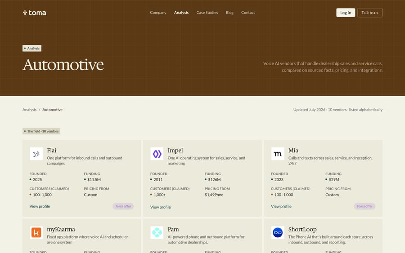Select the Automotive breadcrumb item
Image resolution: width=405 pixels, height=253 pixels.
(x=53, y=110)
